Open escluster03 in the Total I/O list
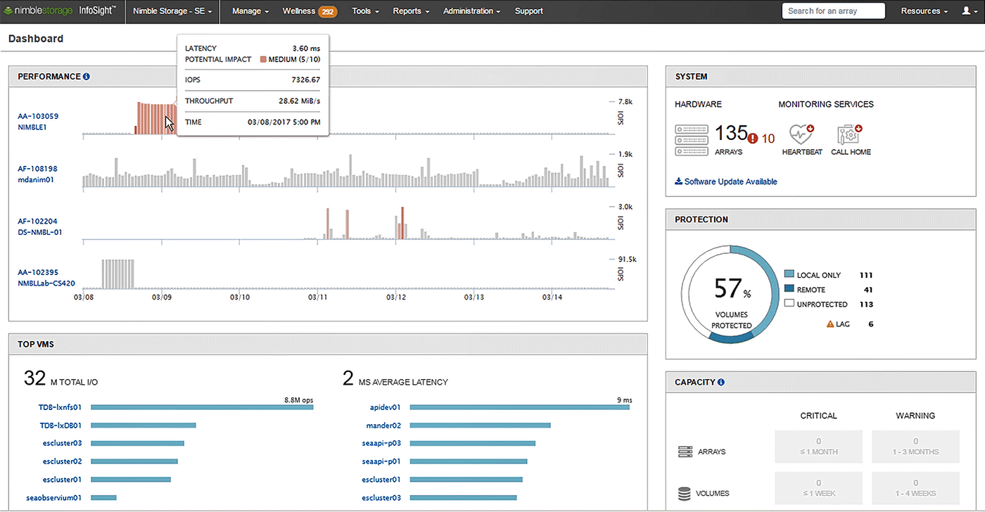The image size is (985, 512). [x=63, y=443]
